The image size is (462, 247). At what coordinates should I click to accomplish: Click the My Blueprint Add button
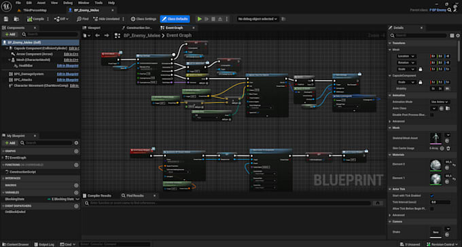(x=10, y=142)
